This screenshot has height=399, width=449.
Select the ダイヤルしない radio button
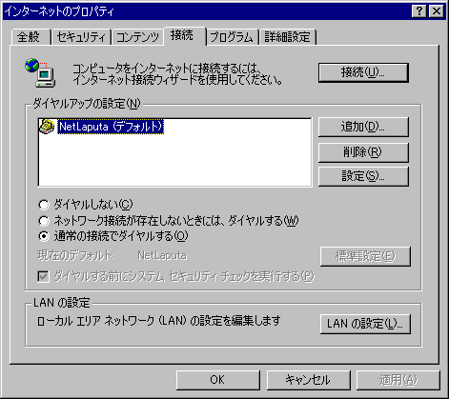click(x=44, y=205)
